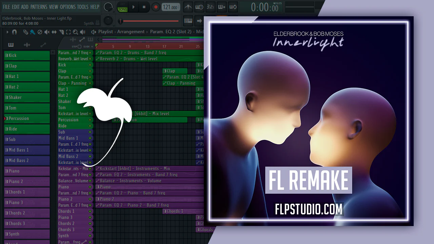This screenshot has width=434, height=244.
Task: Toggle typing keyboard to piano icon
Action: (x=188, y=21)
